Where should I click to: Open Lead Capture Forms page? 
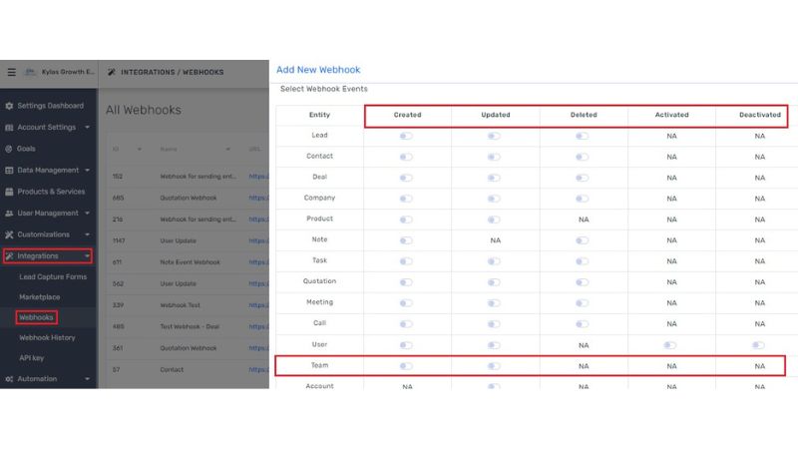[x=53, y=276]
